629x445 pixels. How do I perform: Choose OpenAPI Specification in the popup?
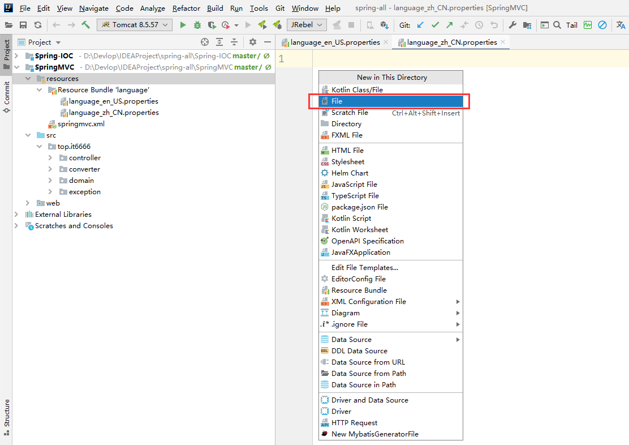pyautogui.click(x=391, y=241)
